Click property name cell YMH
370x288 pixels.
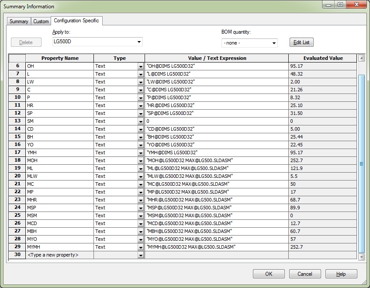coord(60,153)
